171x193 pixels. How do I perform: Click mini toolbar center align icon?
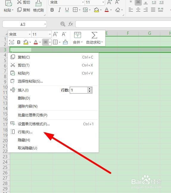[x=46, y=42]
